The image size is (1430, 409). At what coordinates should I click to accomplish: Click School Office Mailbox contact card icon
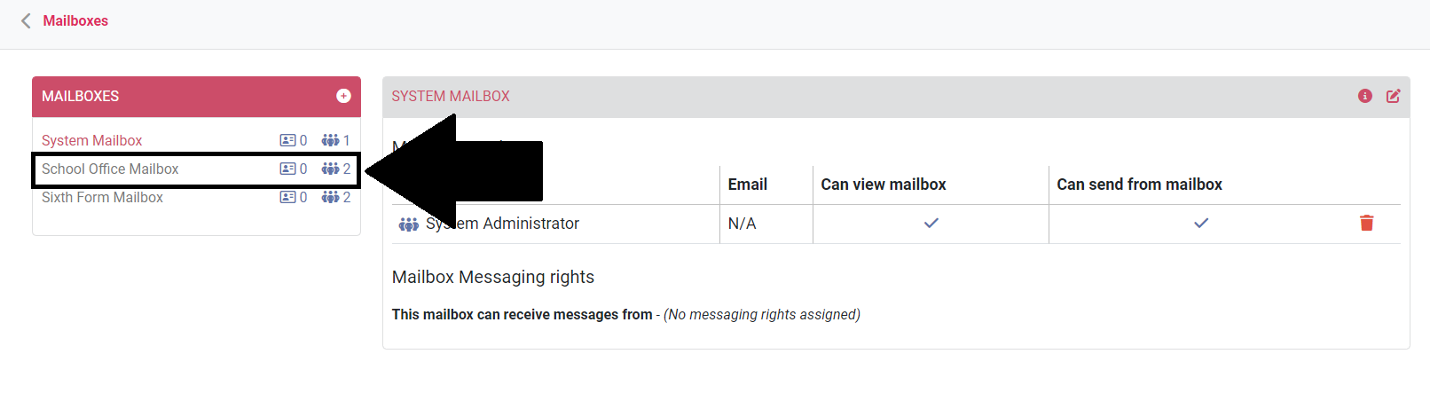(287, 169)
